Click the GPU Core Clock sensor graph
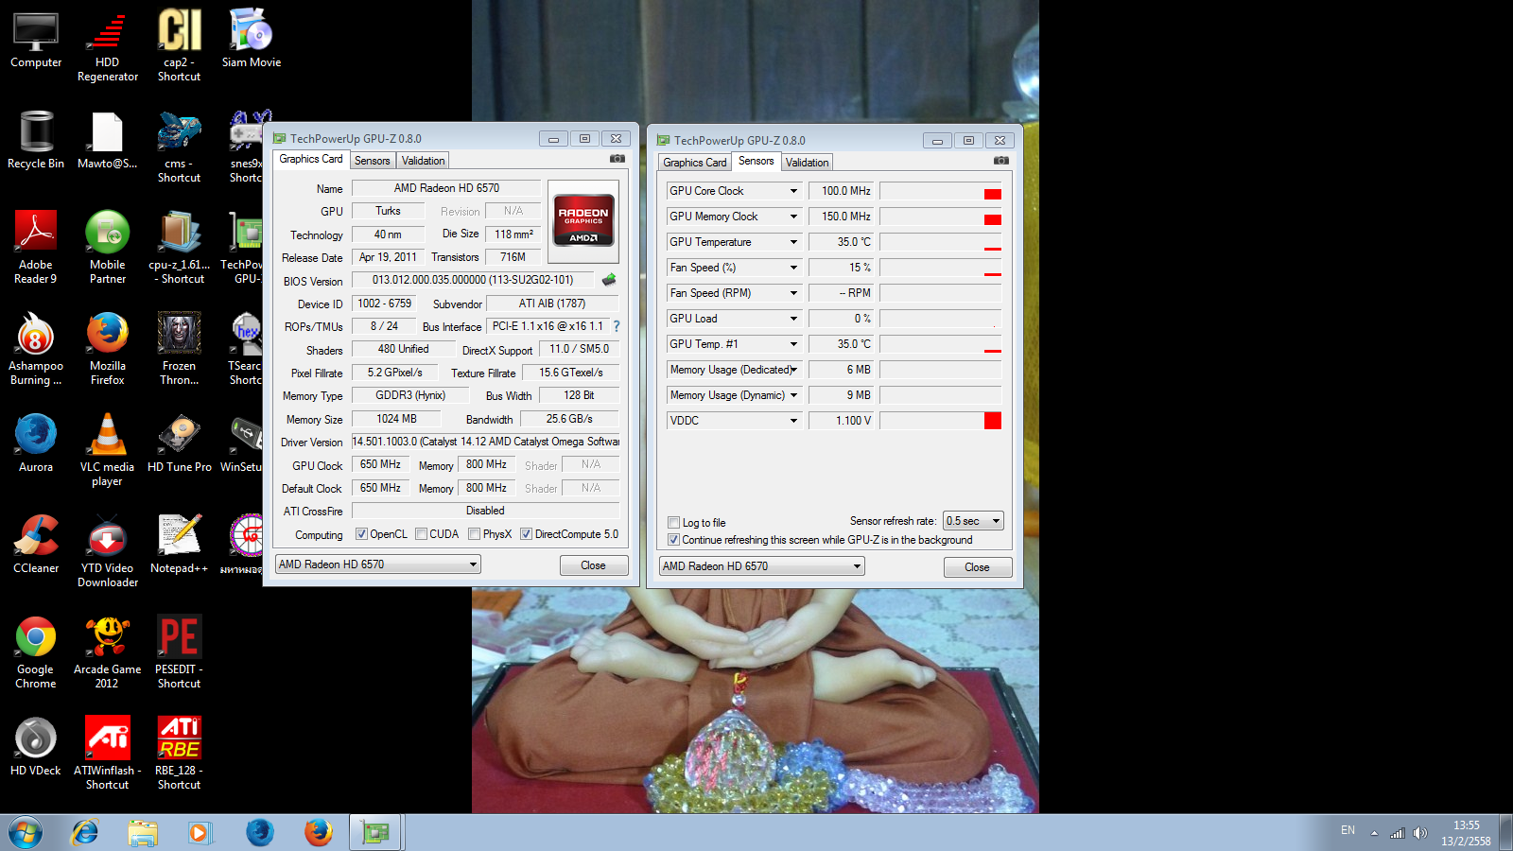 940,191
